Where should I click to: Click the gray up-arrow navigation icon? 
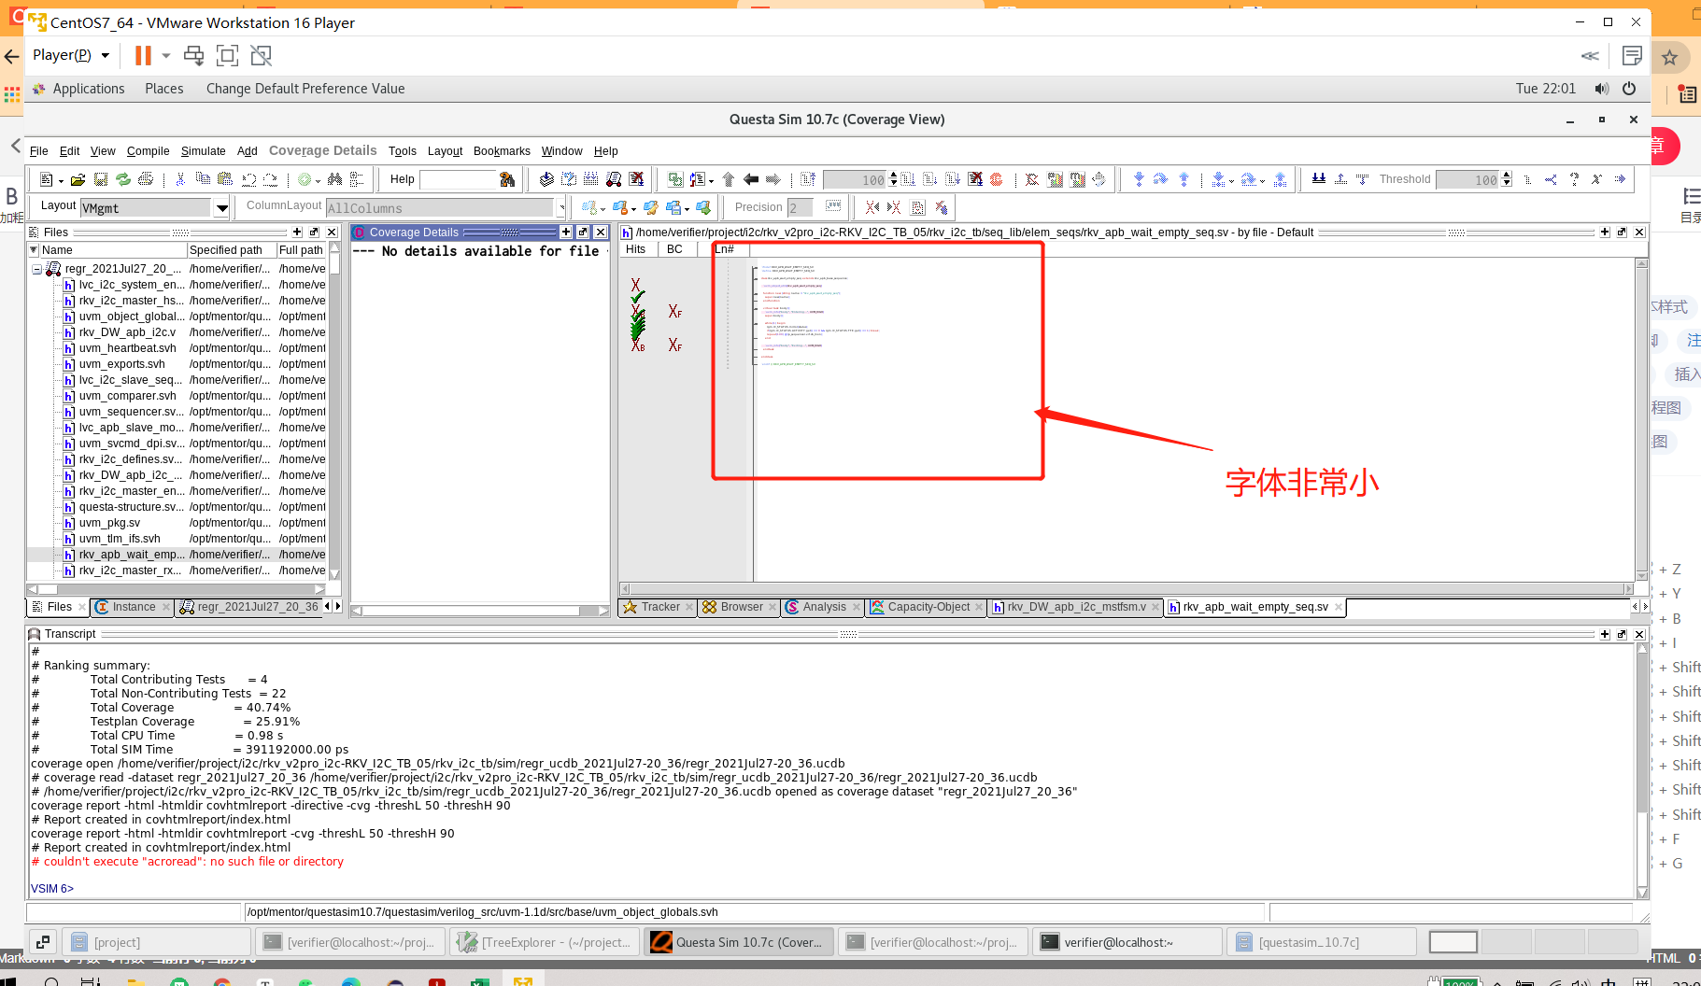729,179
